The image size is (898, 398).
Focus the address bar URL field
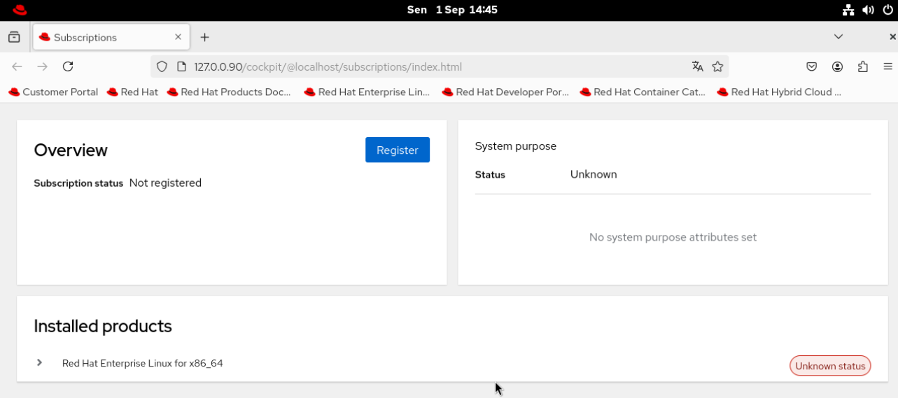[x=439, y=66]
